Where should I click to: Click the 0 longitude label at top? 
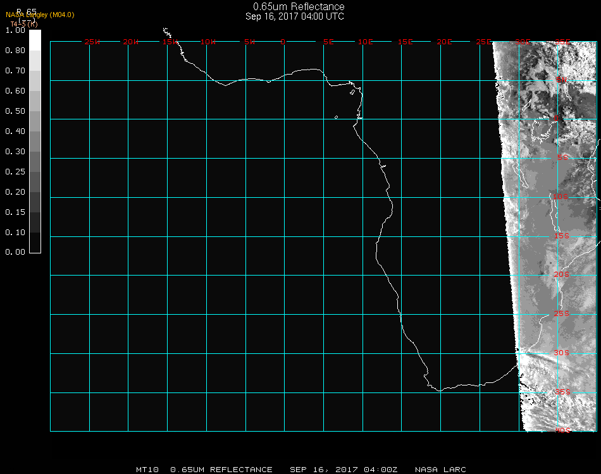point(283,42)
